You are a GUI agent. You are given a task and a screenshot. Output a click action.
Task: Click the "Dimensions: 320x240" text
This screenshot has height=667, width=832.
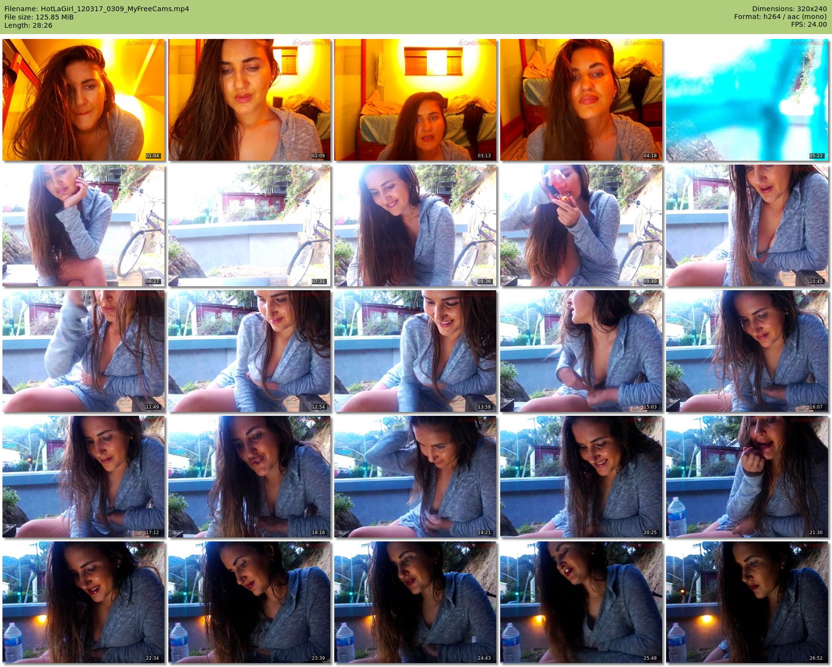789,9
